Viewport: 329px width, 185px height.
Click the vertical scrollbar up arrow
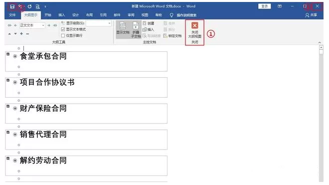[x=321, y=48]
